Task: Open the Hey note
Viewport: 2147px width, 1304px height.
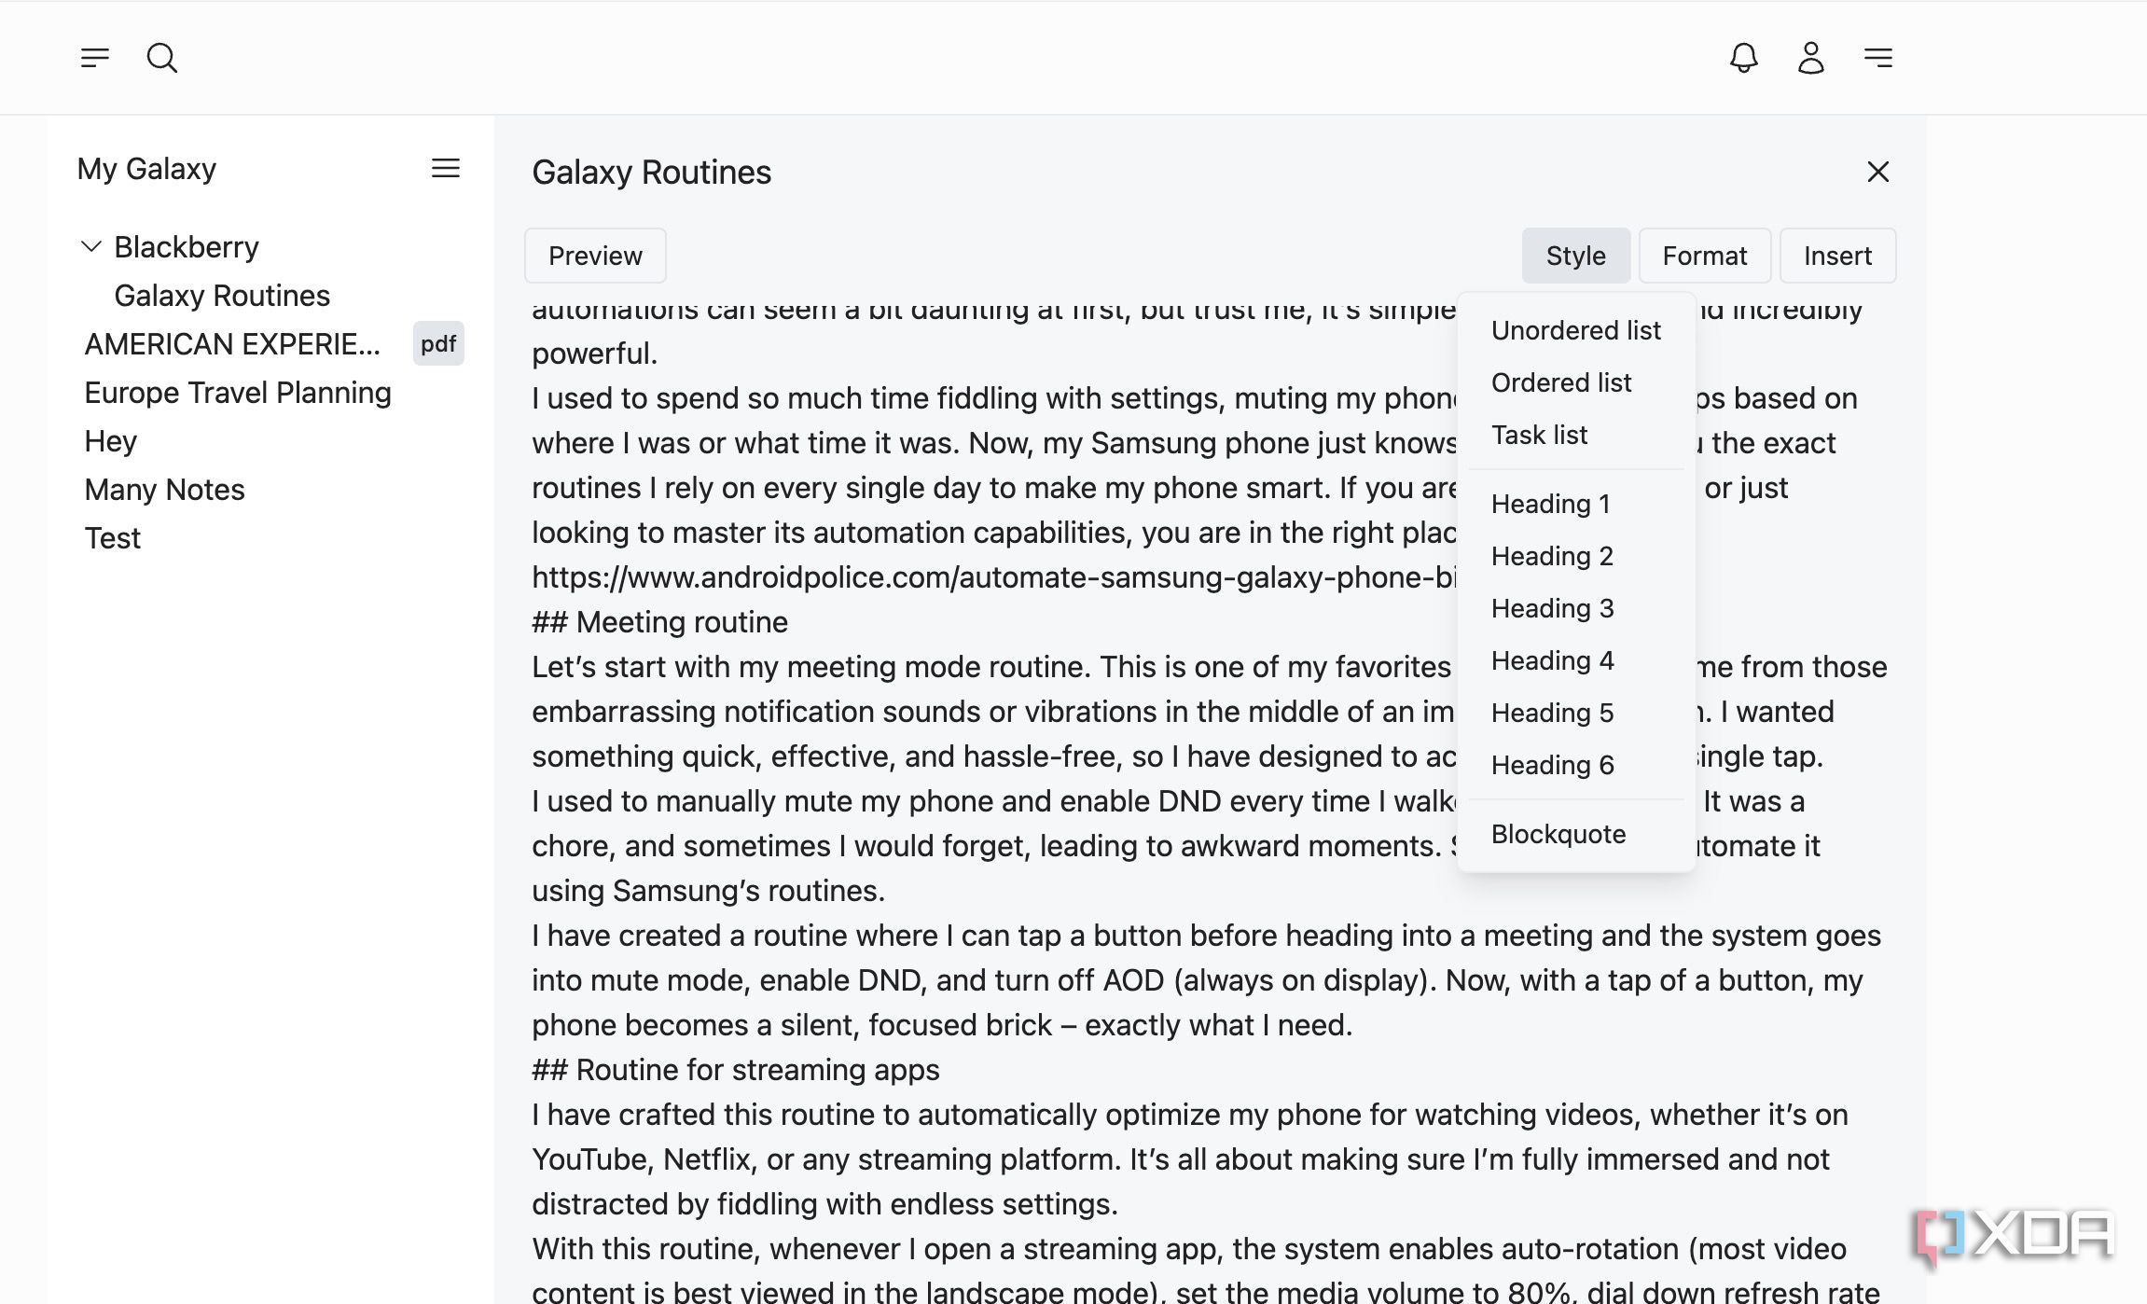Action: (111, 441)
